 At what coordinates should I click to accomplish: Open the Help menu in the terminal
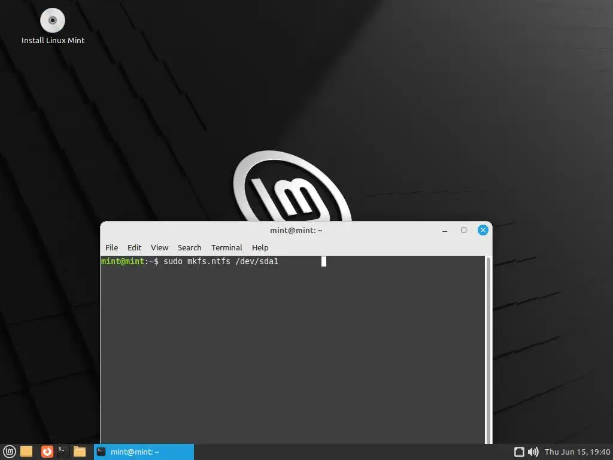tap(260, 247)
